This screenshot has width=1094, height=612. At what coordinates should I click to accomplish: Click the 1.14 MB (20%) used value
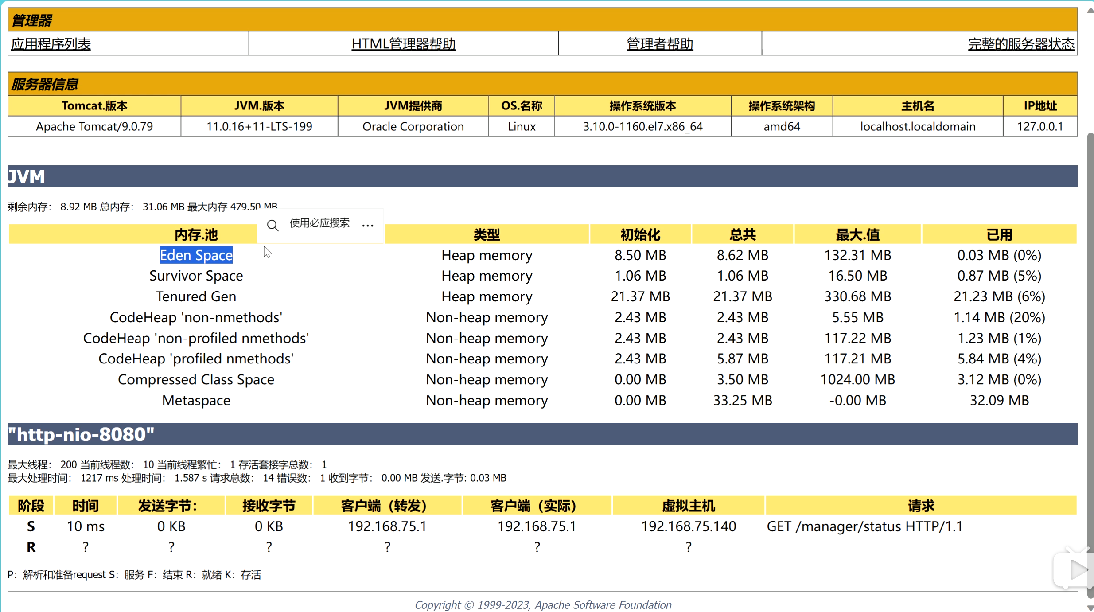coord(999,317)
